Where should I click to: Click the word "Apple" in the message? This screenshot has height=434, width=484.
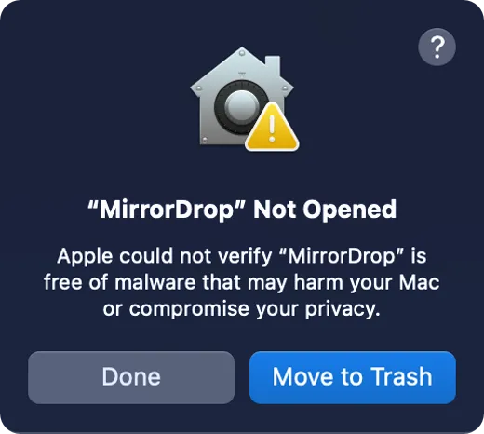coord(85,256)
